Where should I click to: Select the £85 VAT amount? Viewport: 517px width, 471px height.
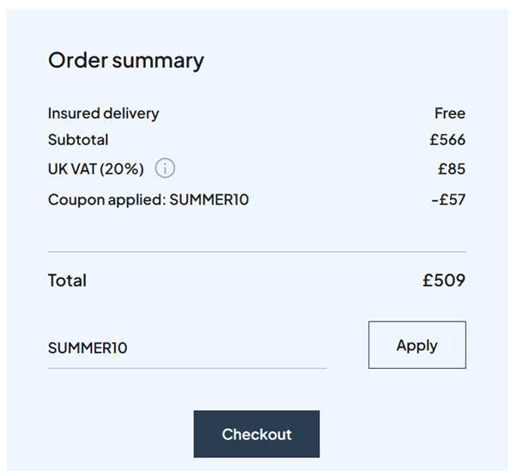(451, 169)
